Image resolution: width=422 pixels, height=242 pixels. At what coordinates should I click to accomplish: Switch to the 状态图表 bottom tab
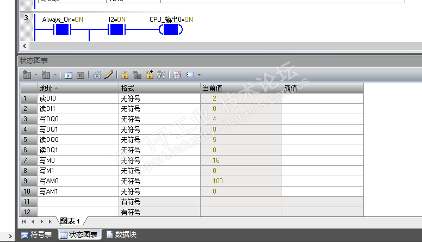click(x=79, y=235)
